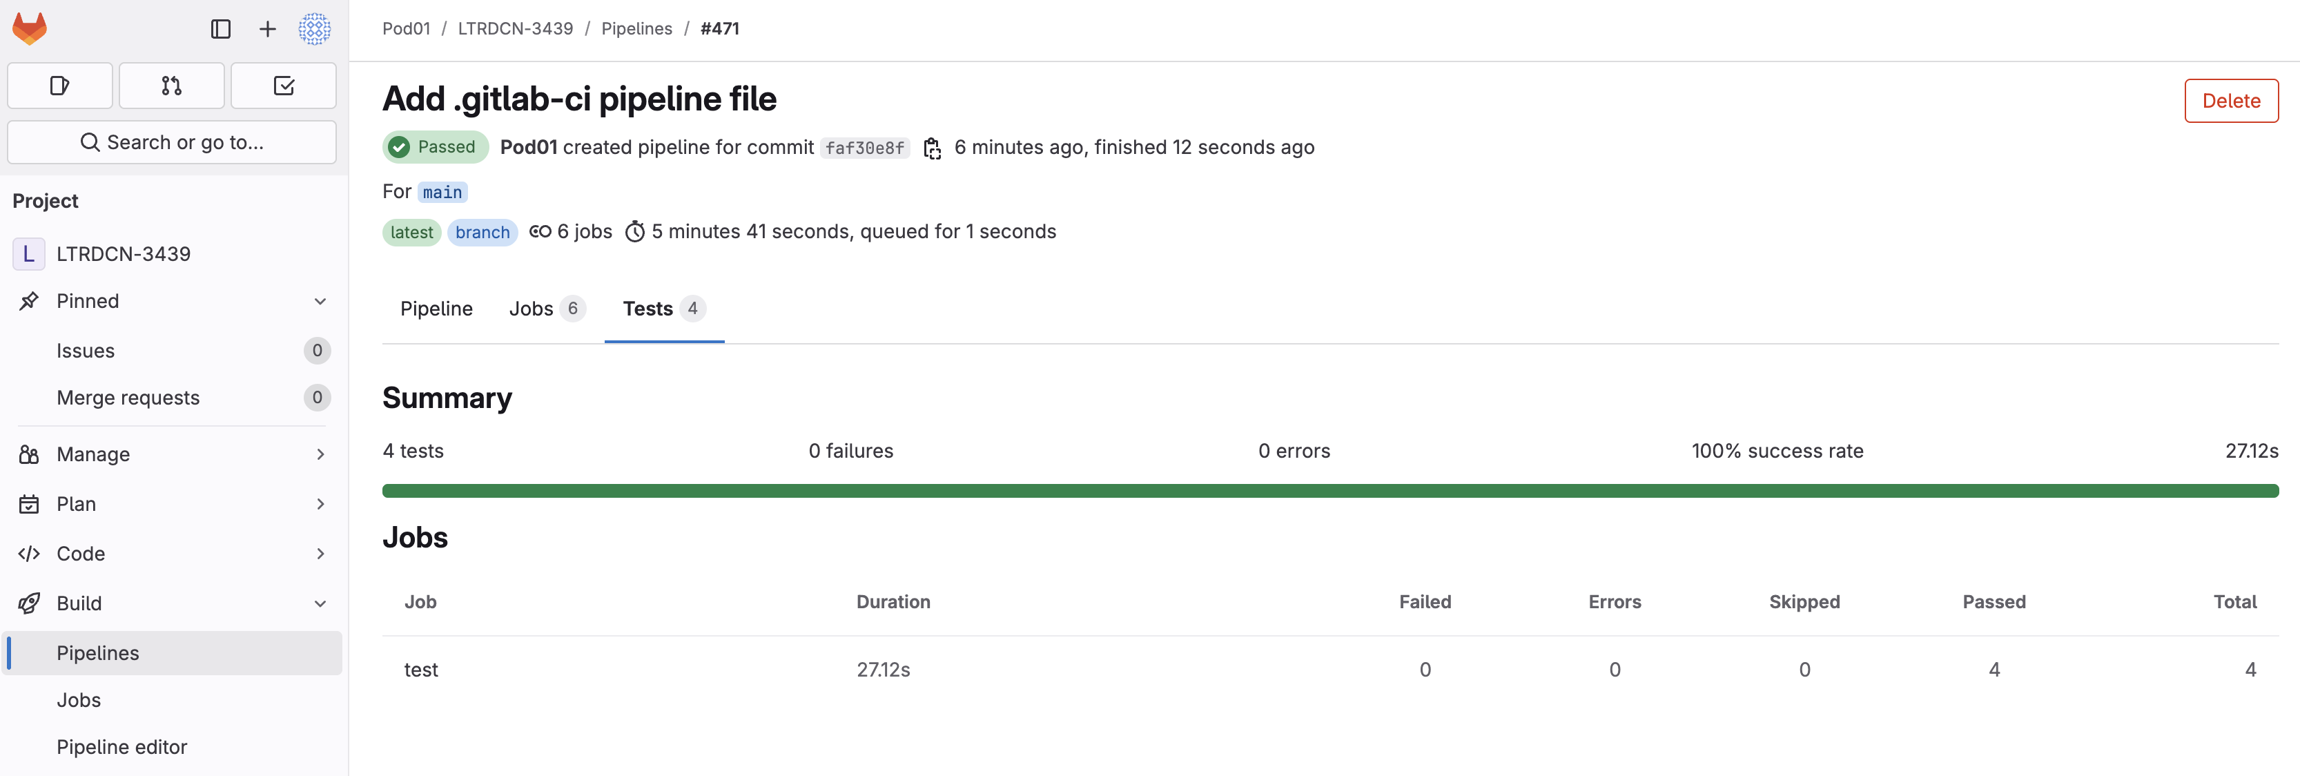Switch to the Pipeline tab

pyautogui.click(x=437, y=309)
